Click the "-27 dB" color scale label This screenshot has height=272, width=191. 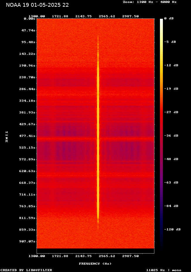(171, 112)
